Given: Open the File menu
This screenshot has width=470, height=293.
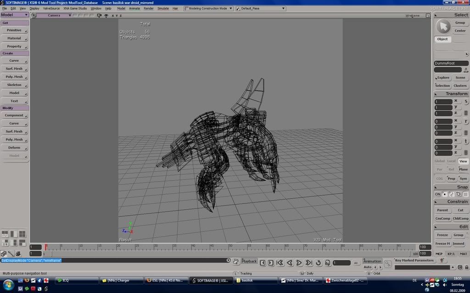Looking at the screenshot, I should [5, 8].
